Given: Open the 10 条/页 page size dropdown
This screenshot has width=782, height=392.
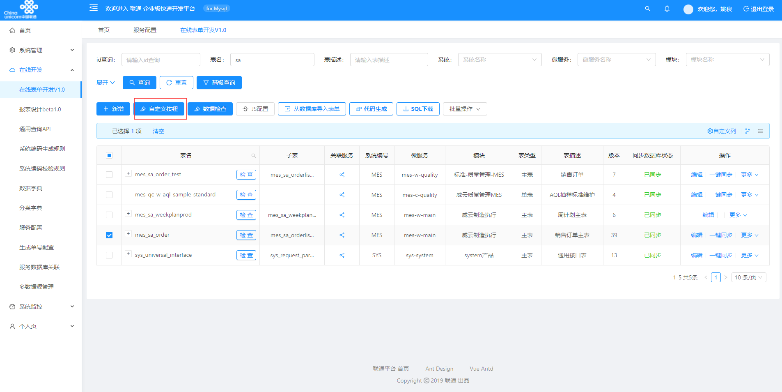Looking at the screenshot, I should [749, 277].
